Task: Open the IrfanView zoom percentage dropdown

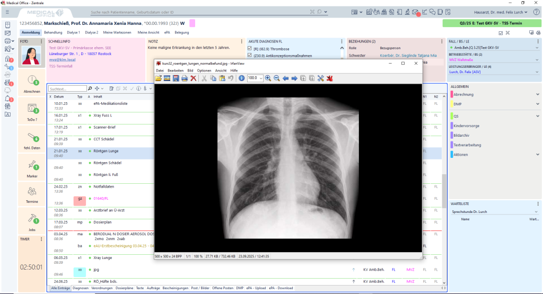Action: (261, 78)
